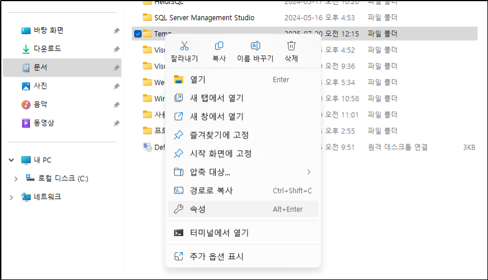Viewport: 488px width, 280px height.
Task: Open 속성 (Properties) from the context menu
Action: (243, 209)
